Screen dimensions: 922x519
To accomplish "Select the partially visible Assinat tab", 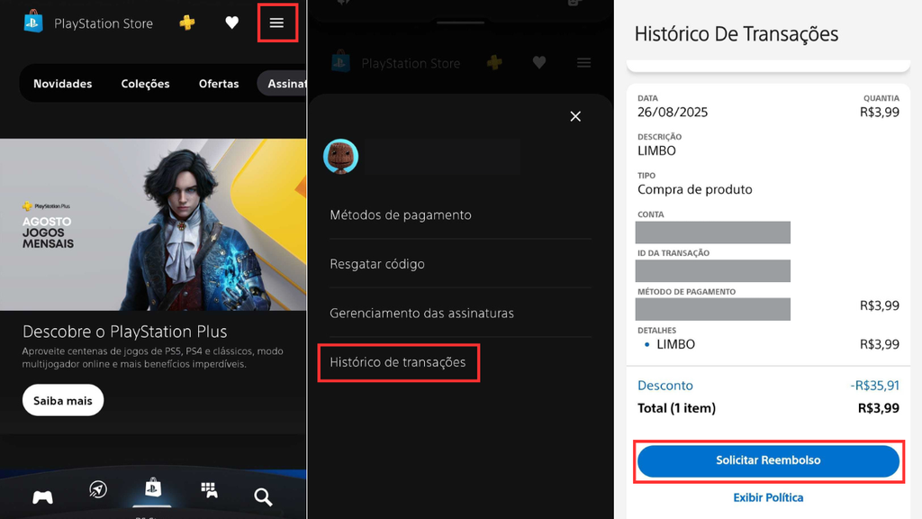I will [282, 84].
